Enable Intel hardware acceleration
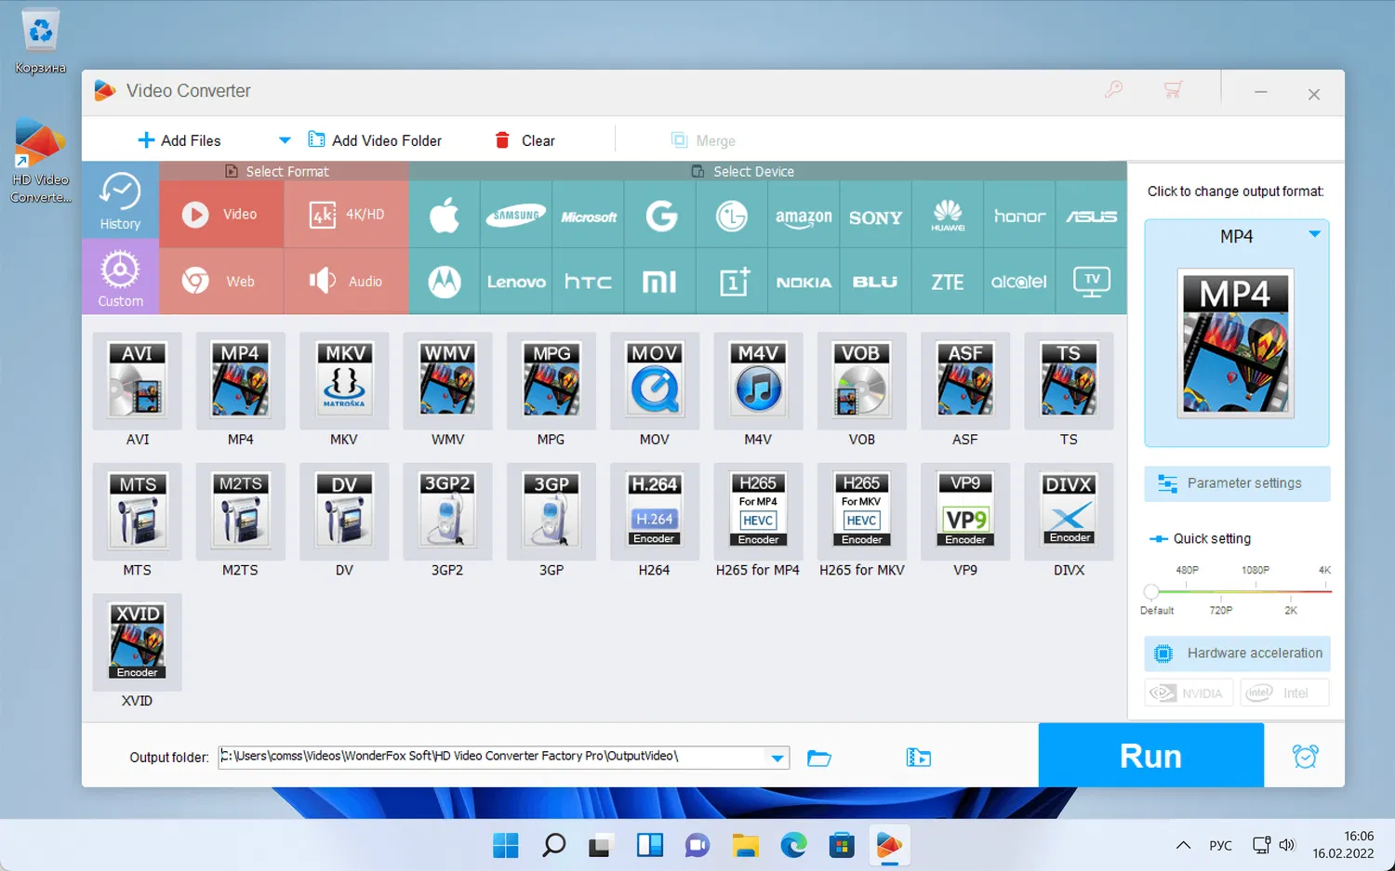 [1284, 693]
